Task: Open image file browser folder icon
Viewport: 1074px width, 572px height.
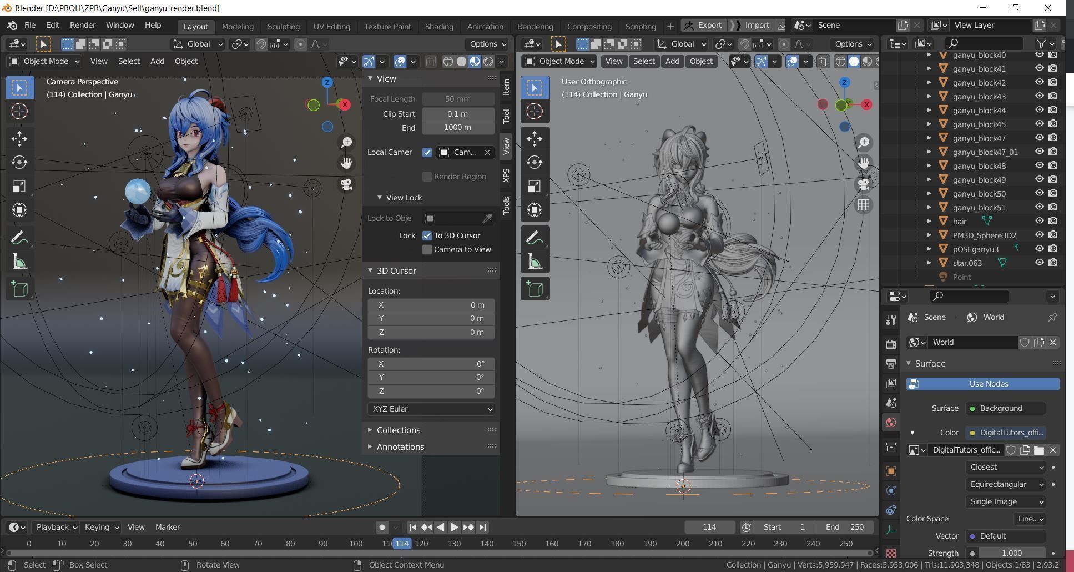Action: [1039, 450]
